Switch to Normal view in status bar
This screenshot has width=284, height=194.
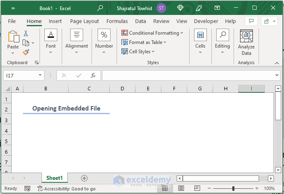[x=165, y=188]
